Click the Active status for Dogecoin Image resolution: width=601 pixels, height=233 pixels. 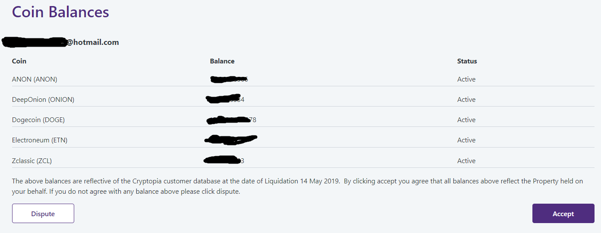tap(466, 120)
